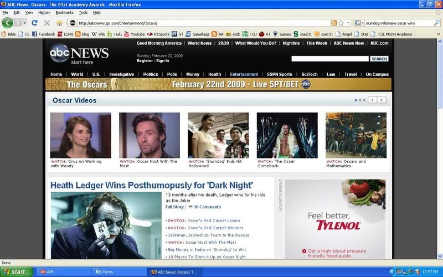The image size is (443, 277).
Task: Open the Games bookmark
Action: coord(282,34)
